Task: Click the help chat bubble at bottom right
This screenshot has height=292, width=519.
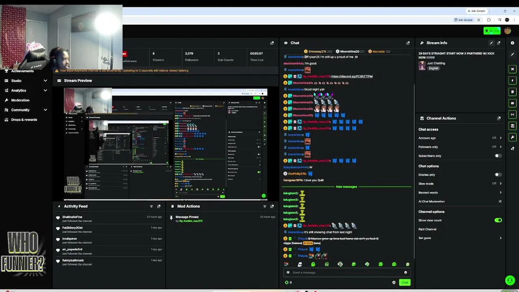Action: [x=510, y=280]
